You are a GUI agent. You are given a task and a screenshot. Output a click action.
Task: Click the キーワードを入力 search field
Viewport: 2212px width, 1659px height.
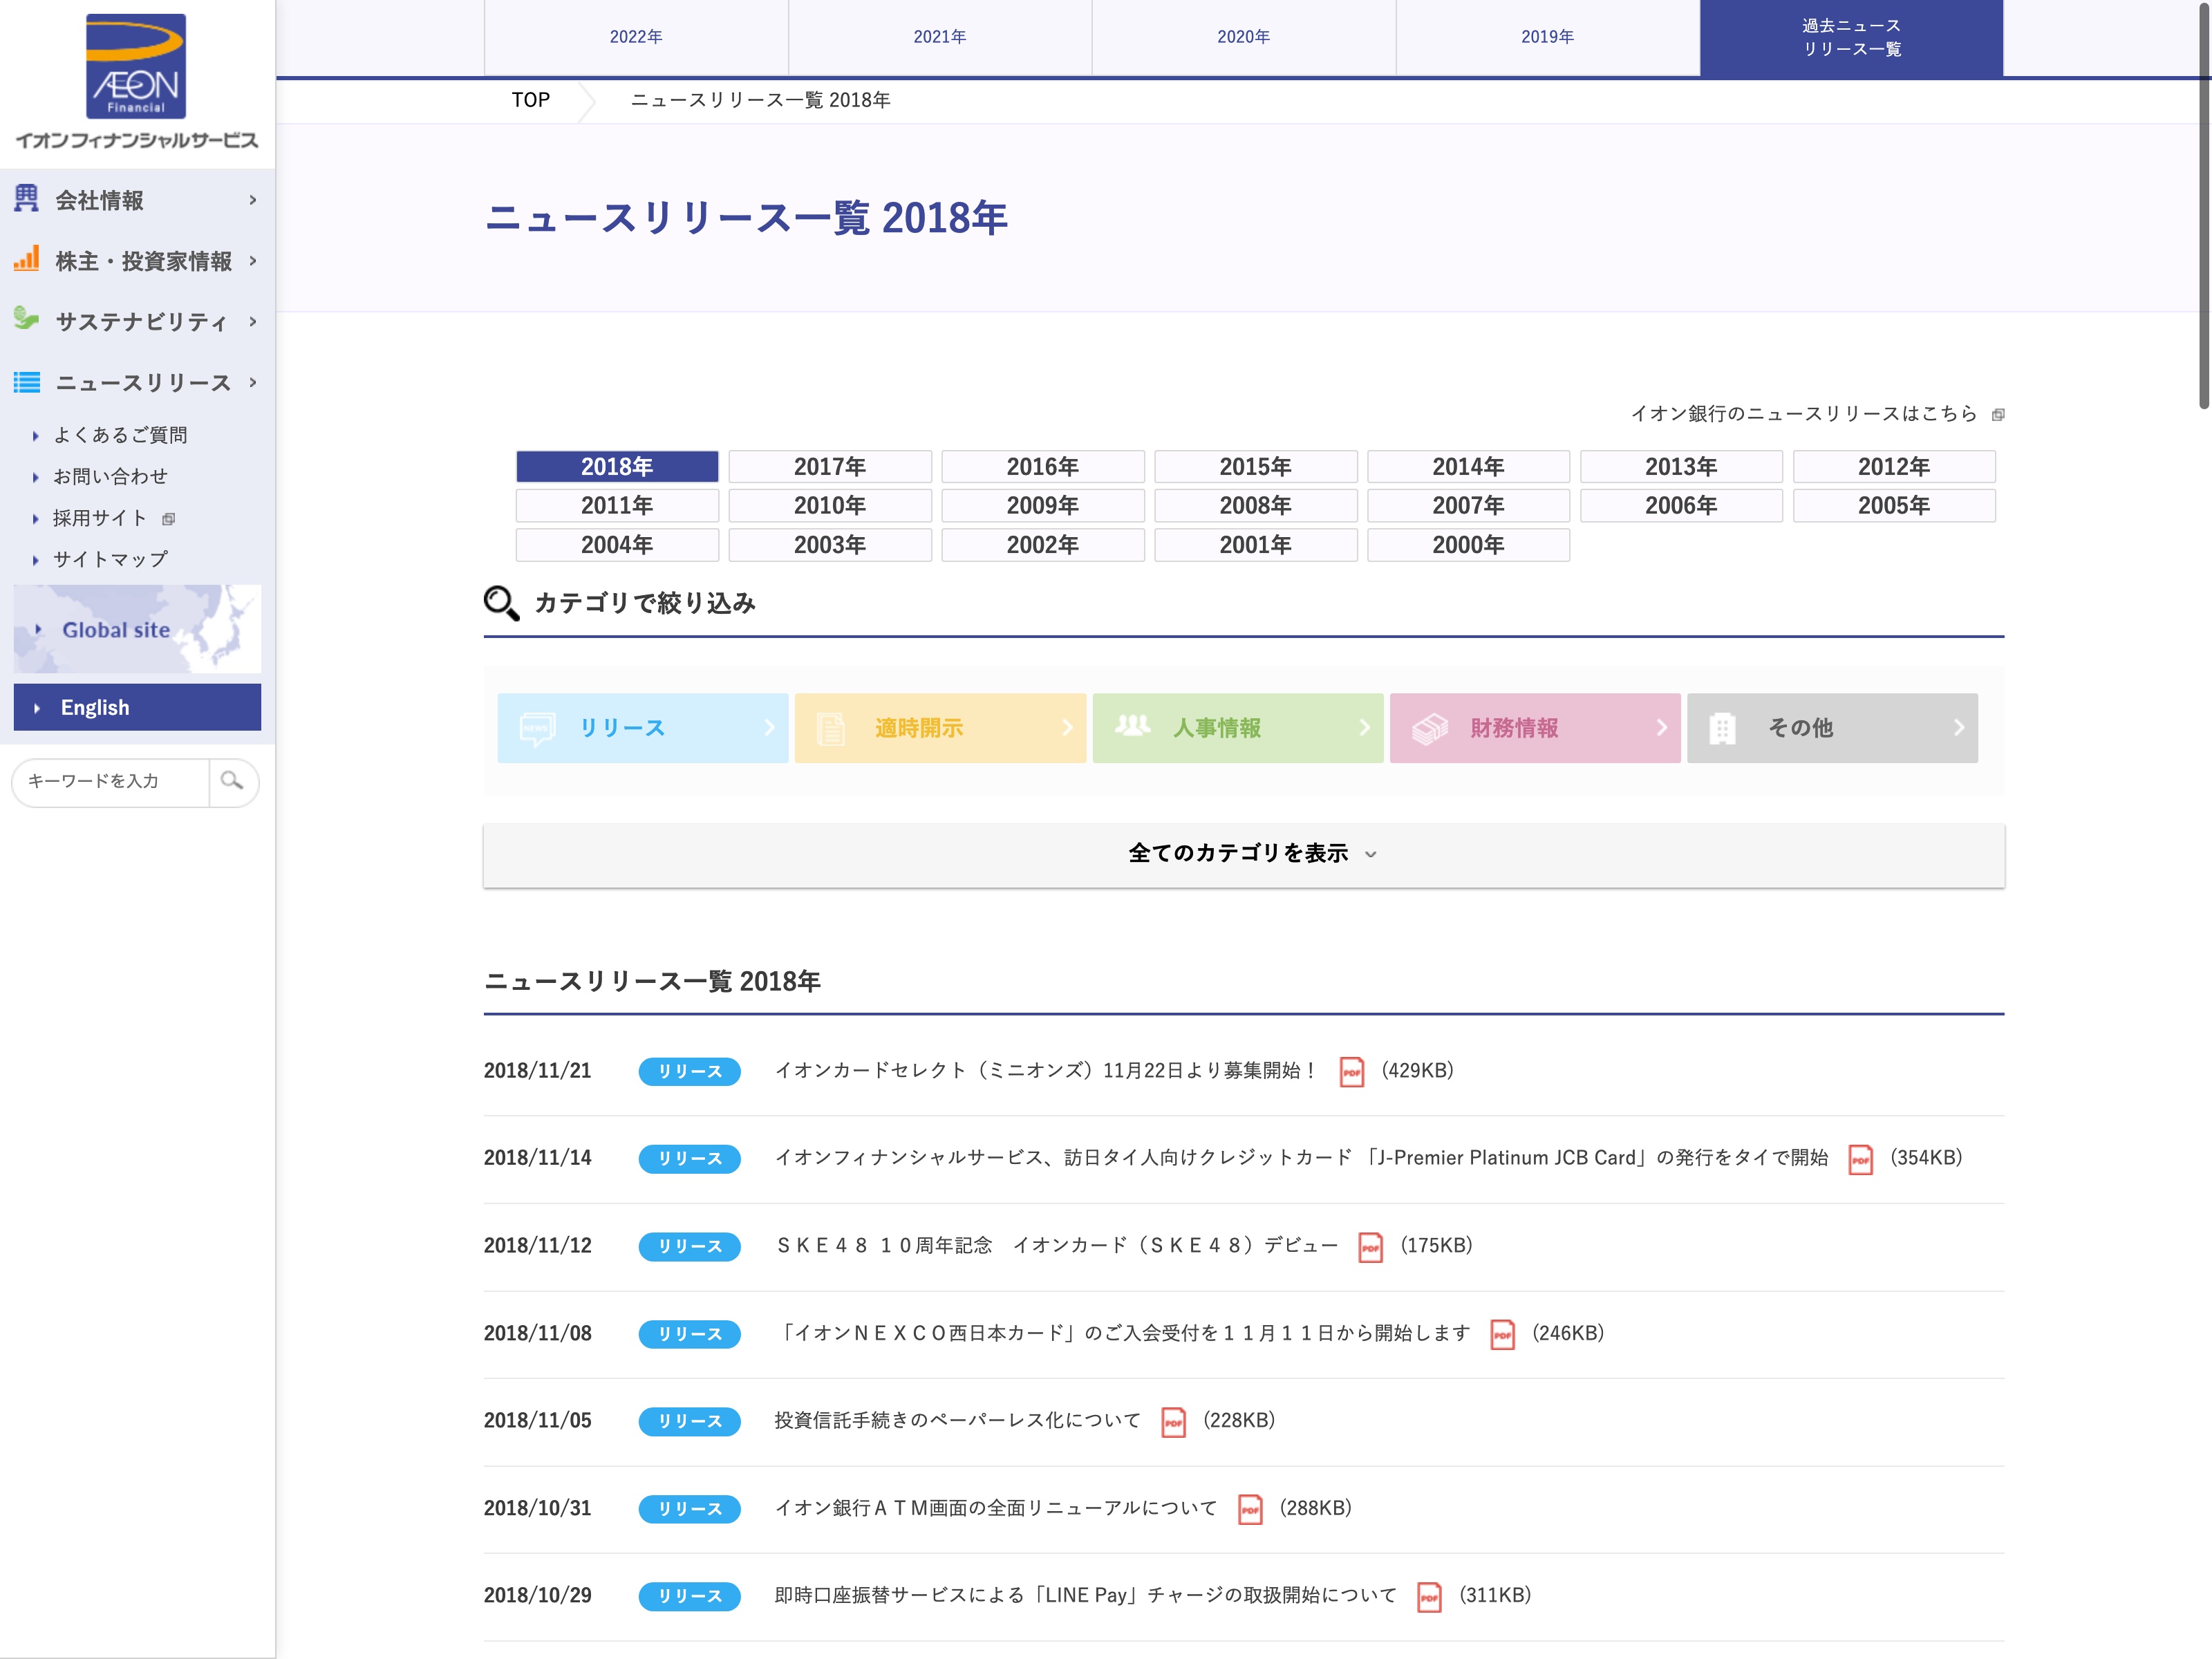[110, 781]
